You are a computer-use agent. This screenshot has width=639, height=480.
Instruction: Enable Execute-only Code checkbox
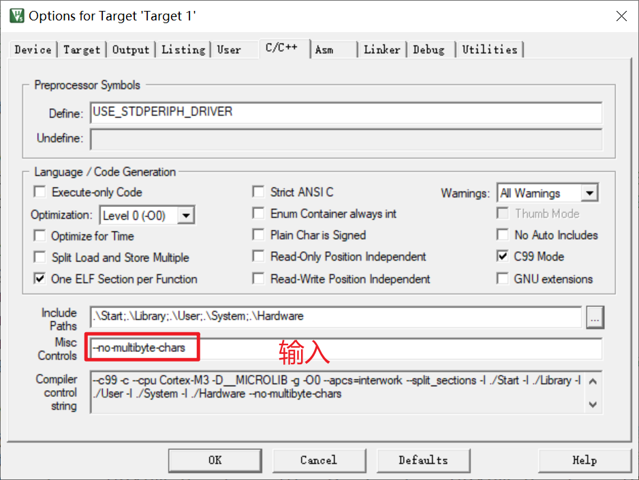pos(40,192)
